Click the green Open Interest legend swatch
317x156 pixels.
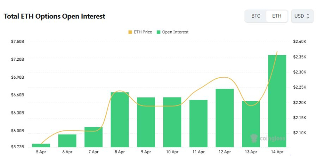159,32
